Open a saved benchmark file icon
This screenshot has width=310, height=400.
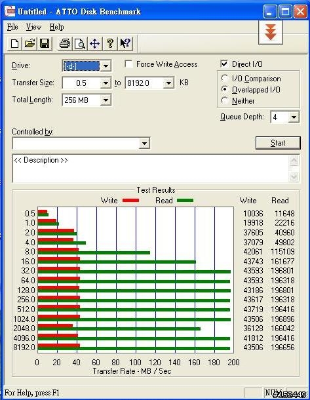pyautogui.click(x=29, y=43)
